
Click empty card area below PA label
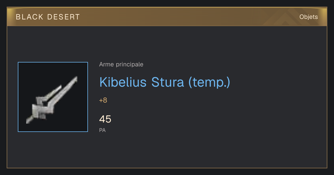pos(167,151)
